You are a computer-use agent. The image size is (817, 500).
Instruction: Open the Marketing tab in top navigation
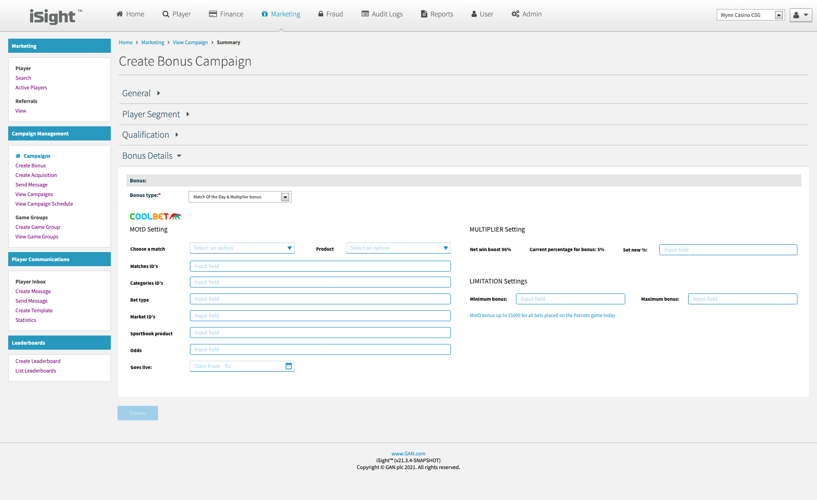click(x=281, y=14)
